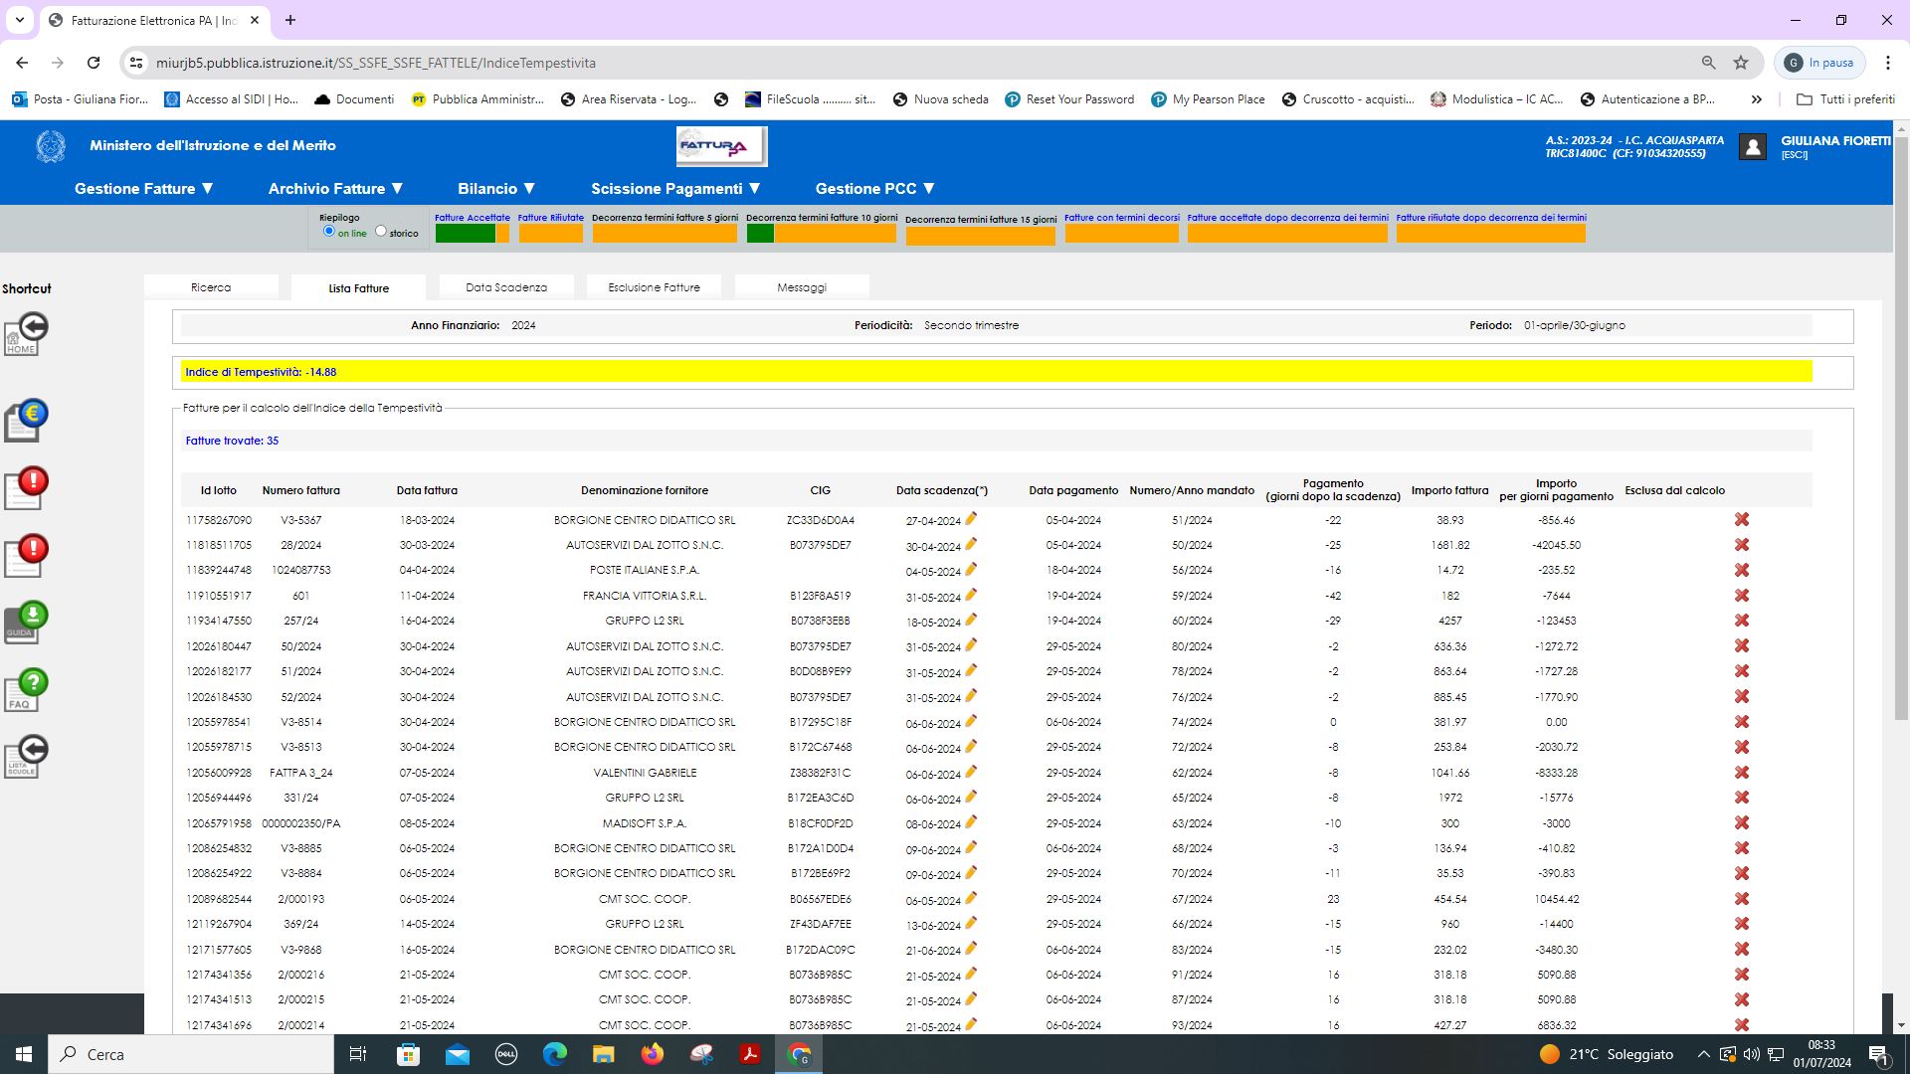The height and width of the screenshot is (1074, 1910).
Task: Exclude invoice 369/24 with red X
Action: [x=1742, y=924]
